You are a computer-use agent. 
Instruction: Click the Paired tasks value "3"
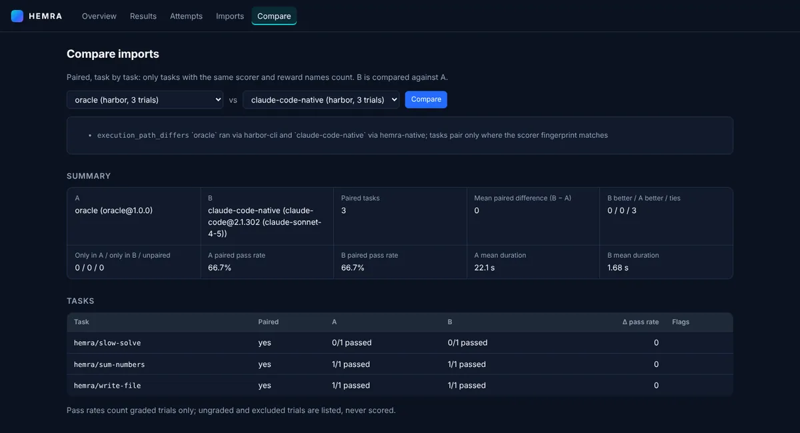[x=344, y=211]
